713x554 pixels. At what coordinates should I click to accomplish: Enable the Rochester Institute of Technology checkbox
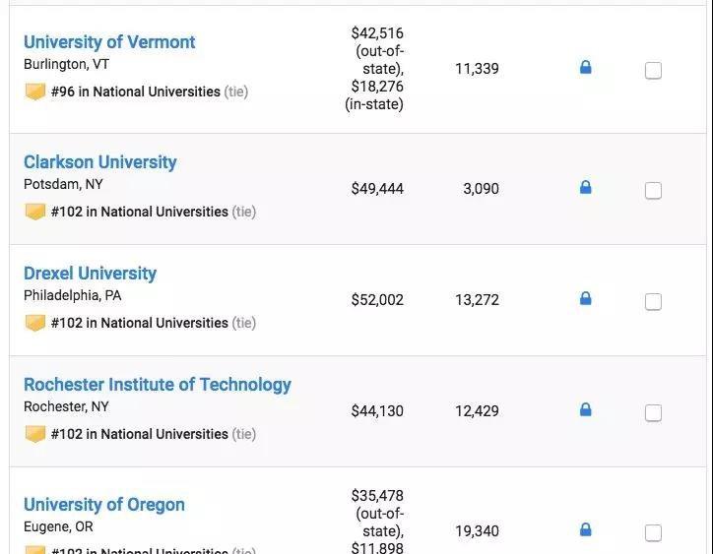pos(653,412)
